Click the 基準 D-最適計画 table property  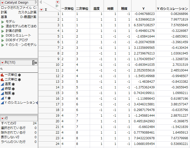(x=19, y=17)
